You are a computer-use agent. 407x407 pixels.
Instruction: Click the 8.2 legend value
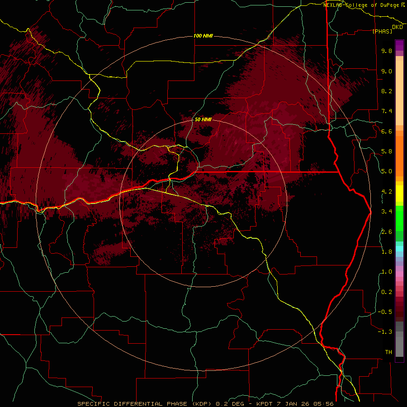coord(387,91)
